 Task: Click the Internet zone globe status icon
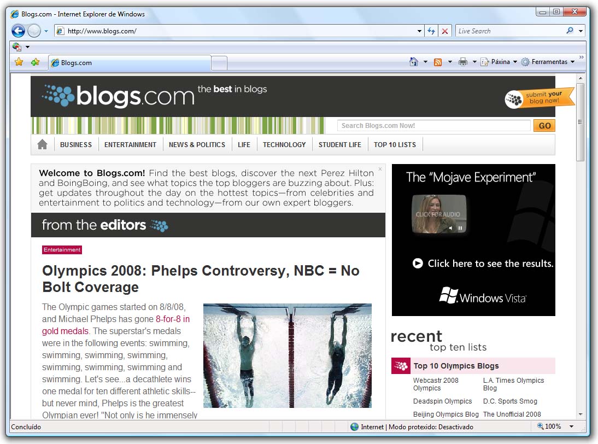click(x=354, y=427)
